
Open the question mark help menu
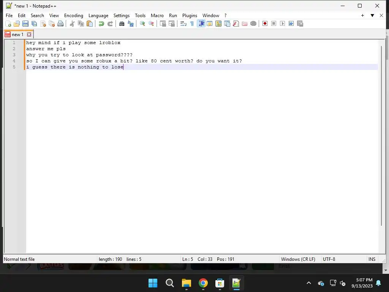tap(226, 15)
